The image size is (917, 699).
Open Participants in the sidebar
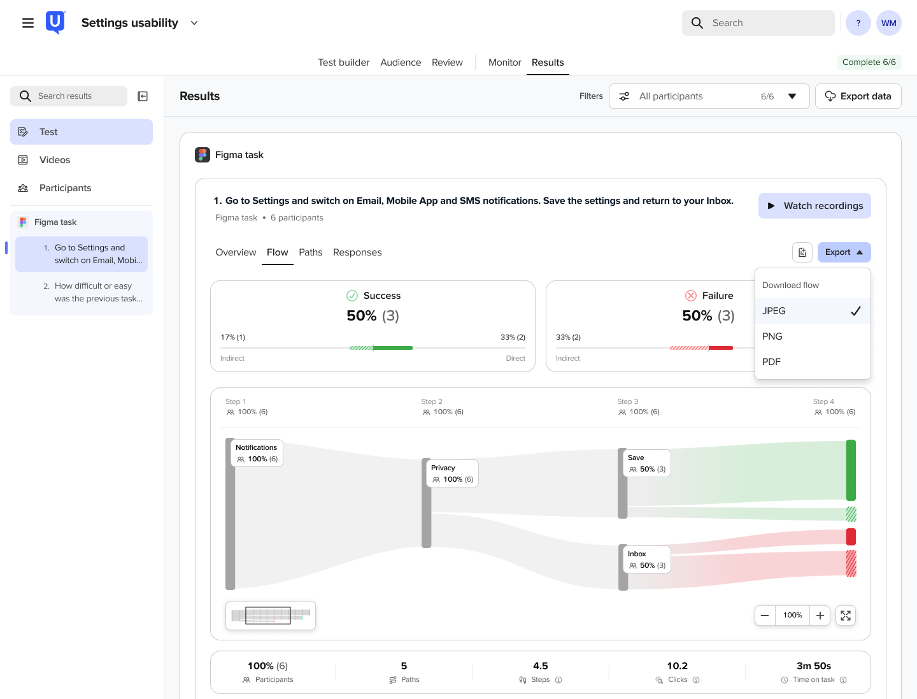point(82,188)
